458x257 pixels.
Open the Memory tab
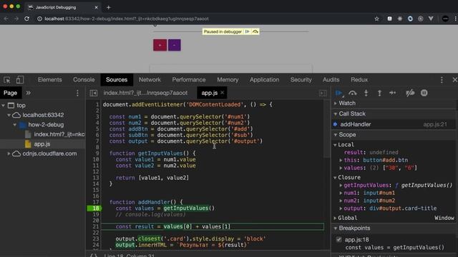point(228,80)
